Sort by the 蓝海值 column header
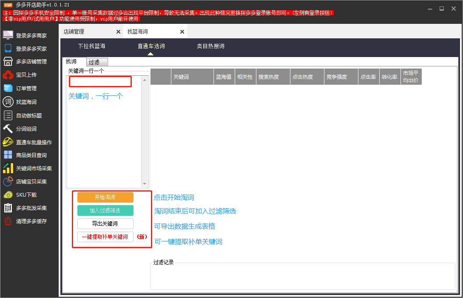This screenshot has width=463, height=298. pyautogui.click(x=224, y=77)
